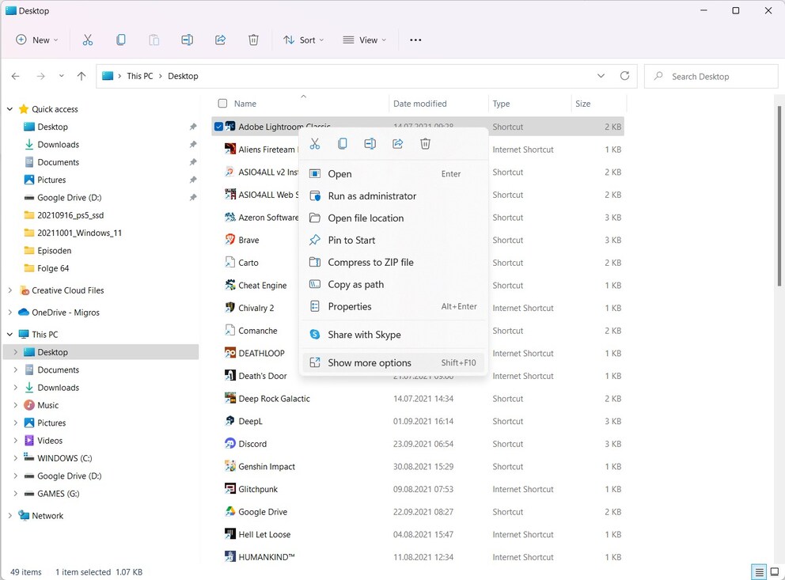785x580 pixels.
Task: Choose Open in the context menu
Action: click(x=393, y=173)
